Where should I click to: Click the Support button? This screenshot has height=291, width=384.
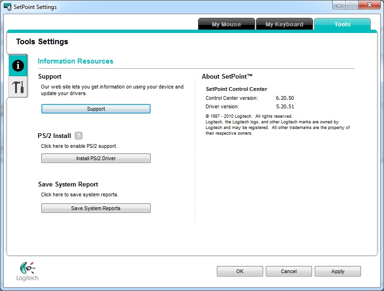click(96, 109)
